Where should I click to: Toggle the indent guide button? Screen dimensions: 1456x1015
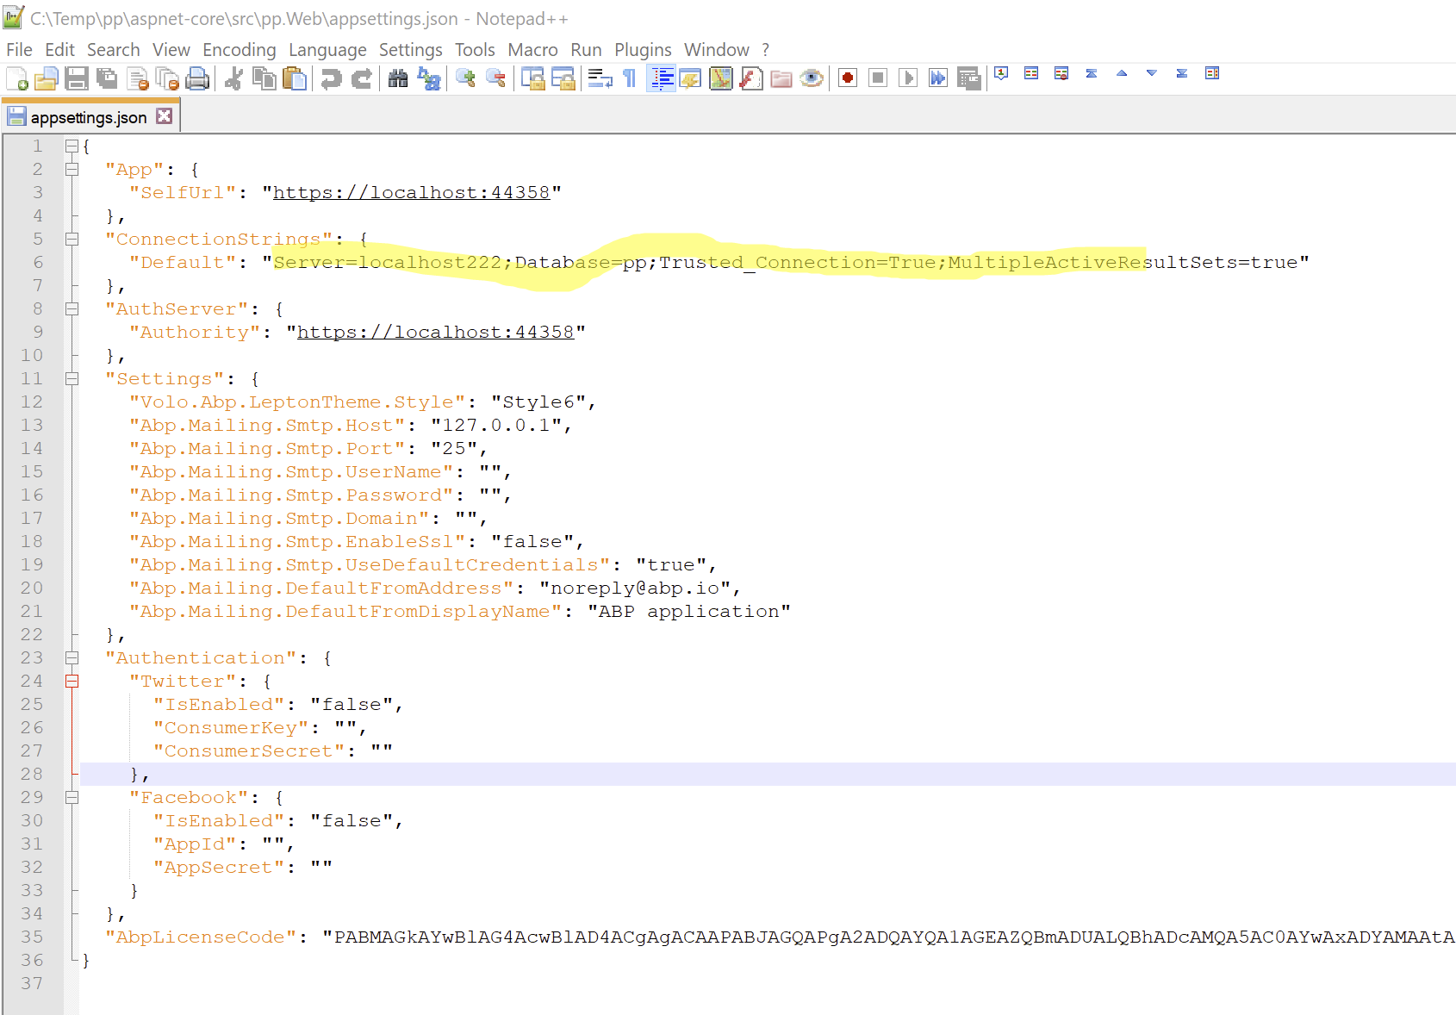tap(662, 78)
